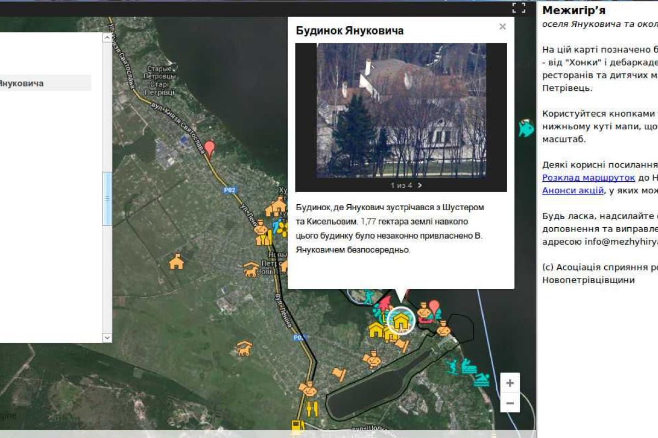The image size is (658, 438).
Task: Close the Будинок Януковича popup
Action: pos(502,27)
